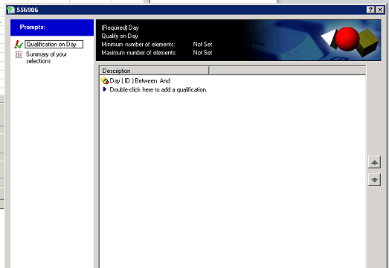Click the red-green checkmark prompt status icon

(19, 45)
